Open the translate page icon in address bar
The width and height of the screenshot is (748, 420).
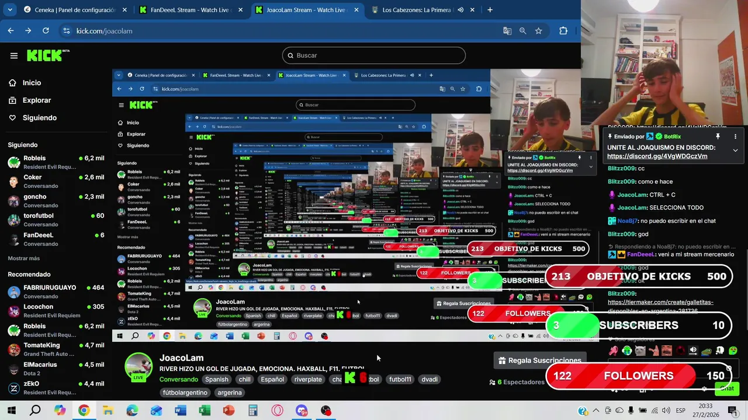click(507, 31)
